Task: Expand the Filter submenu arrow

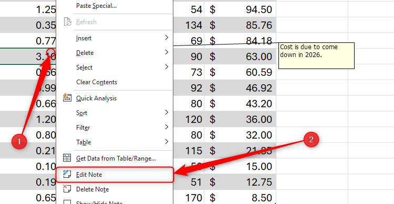Action: [x=167, y=127]
